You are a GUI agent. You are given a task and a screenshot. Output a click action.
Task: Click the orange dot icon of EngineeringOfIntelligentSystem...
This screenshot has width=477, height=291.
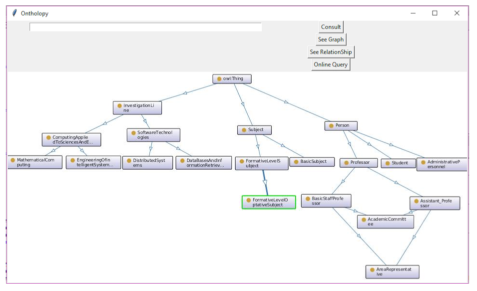(72, 160)
